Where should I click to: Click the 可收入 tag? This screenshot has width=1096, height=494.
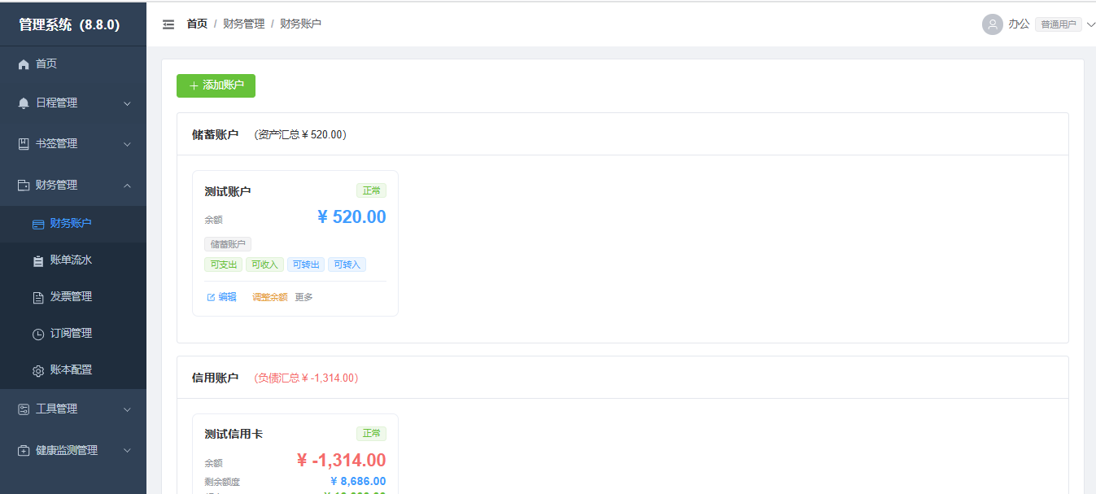tap(264, 264)
